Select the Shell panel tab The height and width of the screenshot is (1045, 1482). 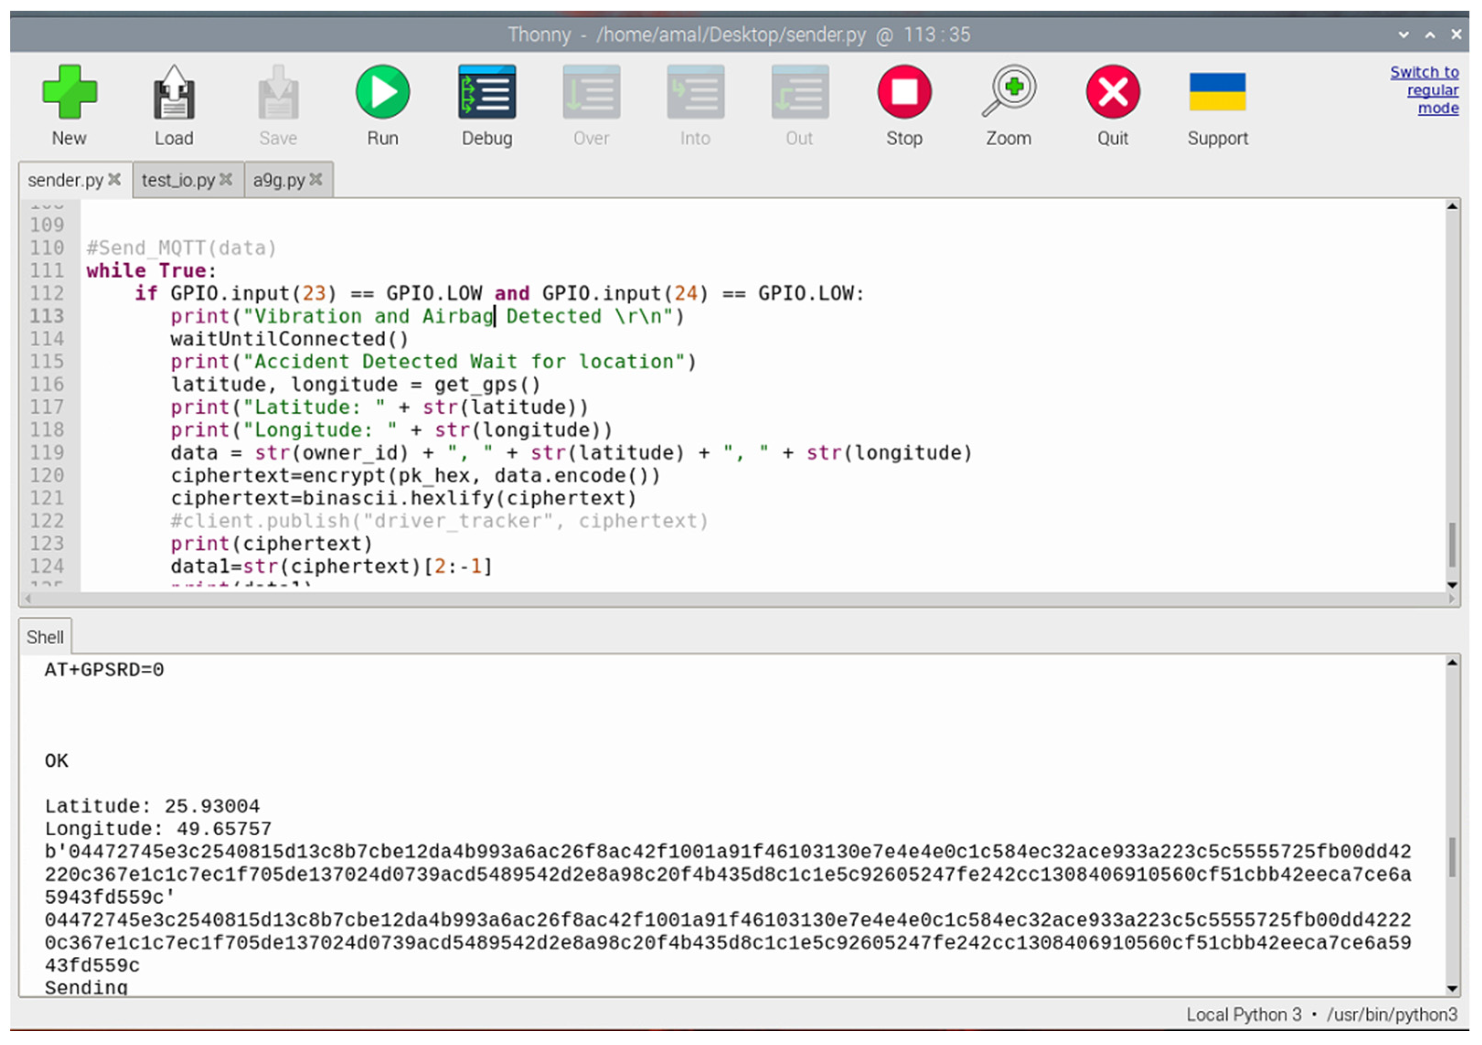(x=45, y=638)
